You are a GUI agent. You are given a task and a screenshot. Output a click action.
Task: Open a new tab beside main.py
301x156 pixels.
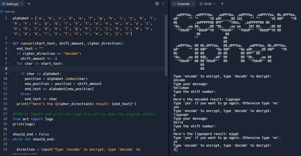point(29,4)
